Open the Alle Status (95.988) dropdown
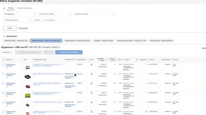This screenshot has width=206, height=115. tap(94, 14)
